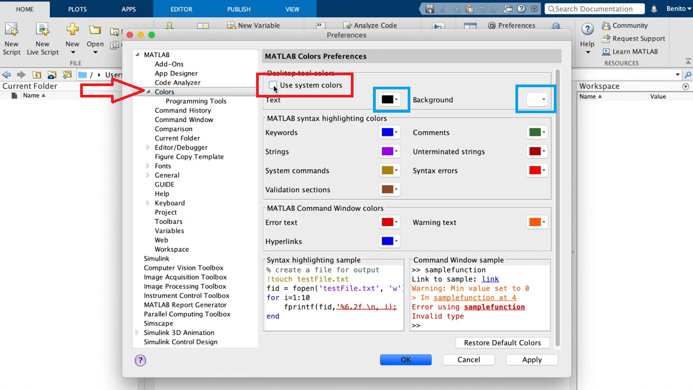Click the Search Documentation field
This screenshot has height=390, width=693.
pyautogui.click(x=594, y=9)
